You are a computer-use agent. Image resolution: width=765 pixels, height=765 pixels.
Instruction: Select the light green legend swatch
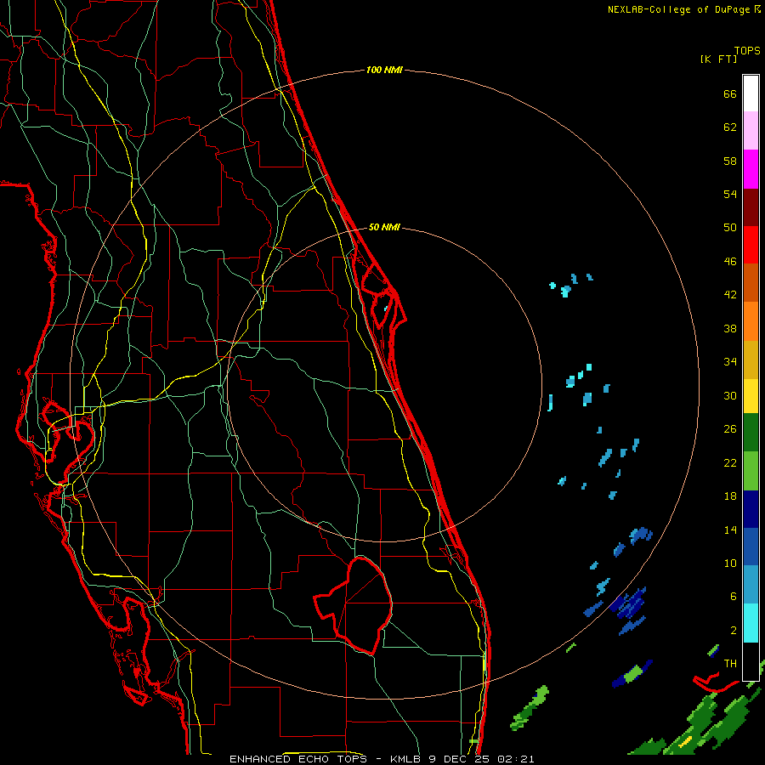pyautogui.click(x=751, y=470)
